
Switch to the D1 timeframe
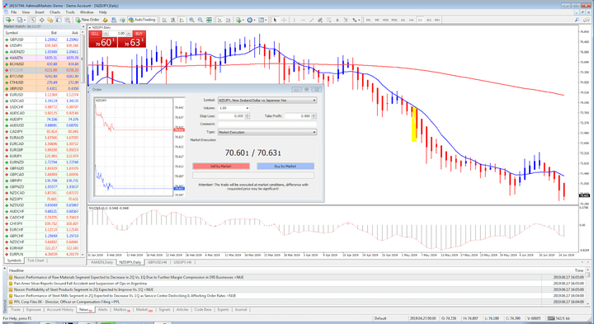tap(420, 20)
